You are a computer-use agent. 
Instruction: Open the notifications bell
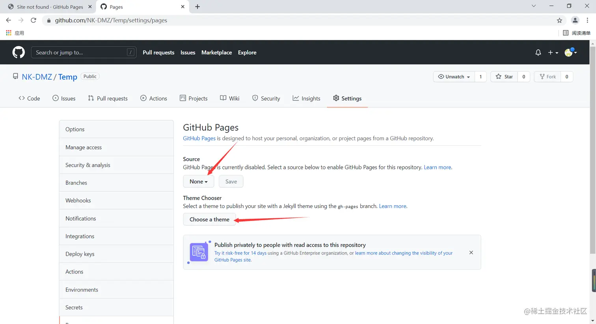[538, 52]
